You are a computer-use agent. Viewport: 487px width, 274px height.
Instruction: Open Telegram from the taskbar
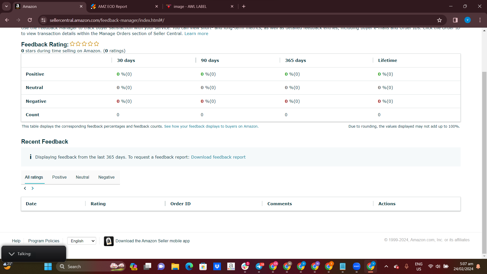[259, 267]
